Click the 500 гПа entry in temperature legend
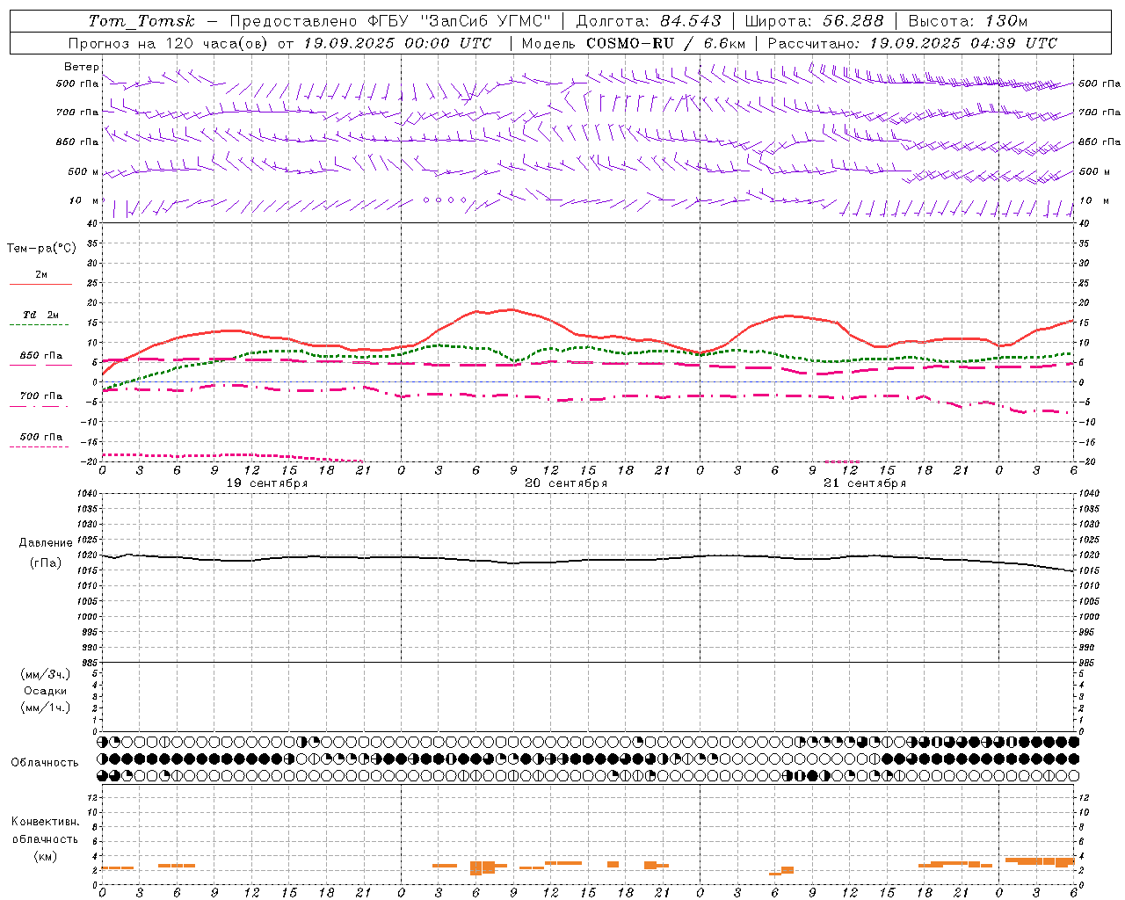The image size is (1125, 900). pyautogui.click(x=41, y=437)
